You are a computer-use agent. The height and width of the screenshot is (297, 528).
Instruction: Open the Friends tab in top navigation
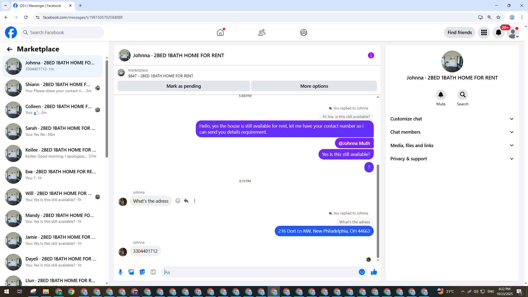click(x=262, y=32)
